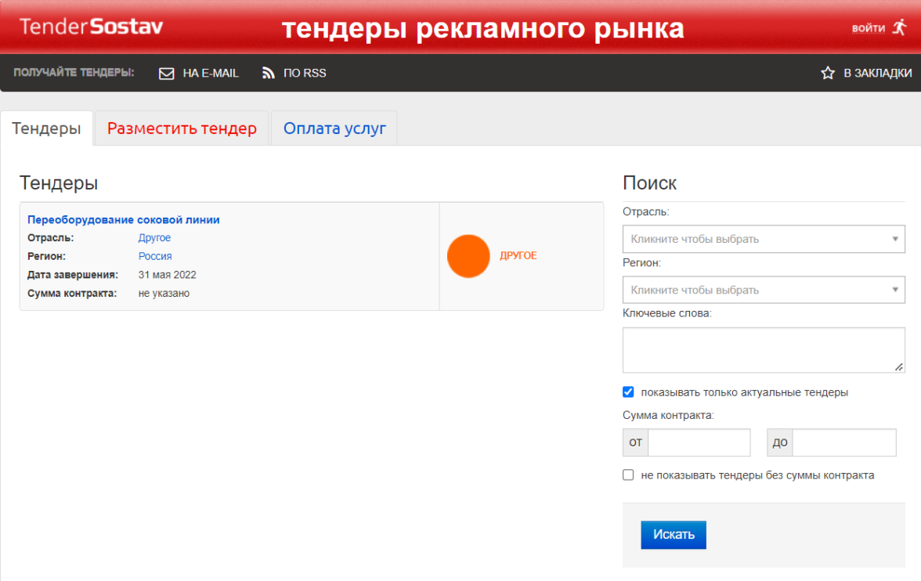
Task: Add page В ЗАКЛАДКИ
Action: (x=877, y=74)
